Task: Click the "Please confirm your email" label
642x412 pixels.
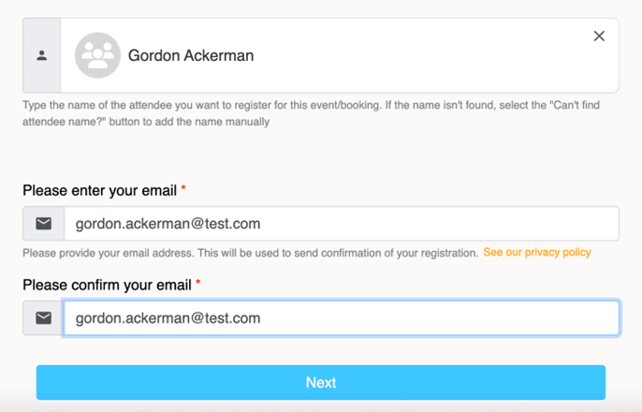Action: pyautogui.click(x=107, y=284)
